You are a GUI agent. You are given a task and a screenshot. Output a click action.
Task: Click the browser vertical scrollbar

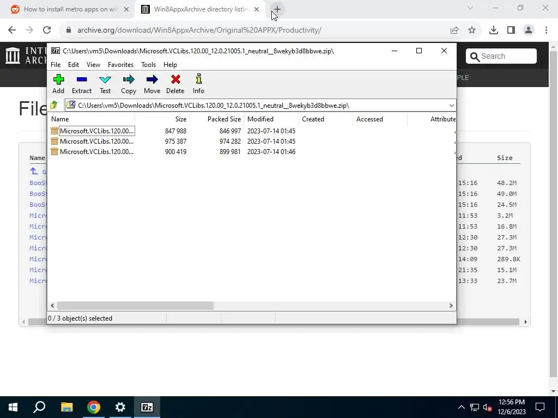[x=553, y=213]
